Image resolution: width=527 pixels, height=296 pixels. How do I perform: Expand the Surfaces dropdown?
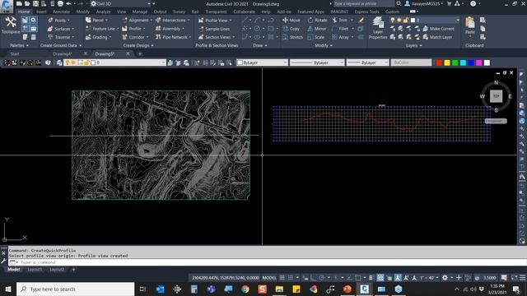(73, 29)
